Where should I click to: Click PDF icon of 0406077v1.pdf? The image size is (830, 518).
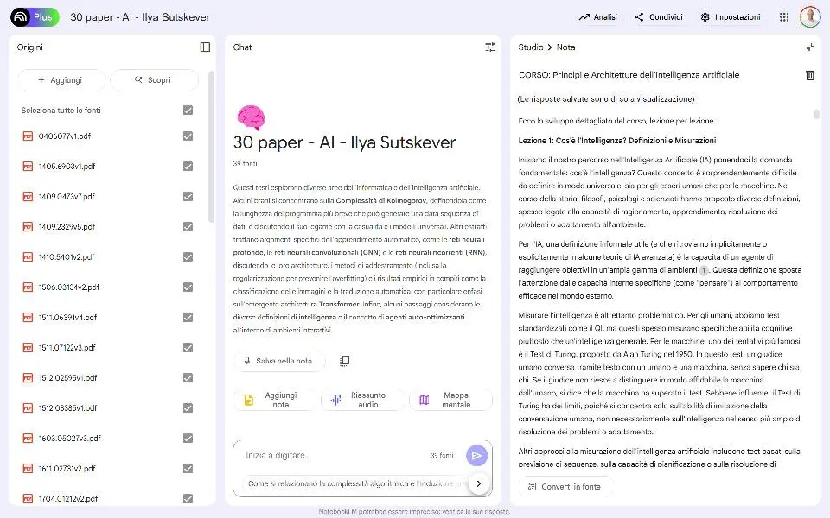[28, 136]
